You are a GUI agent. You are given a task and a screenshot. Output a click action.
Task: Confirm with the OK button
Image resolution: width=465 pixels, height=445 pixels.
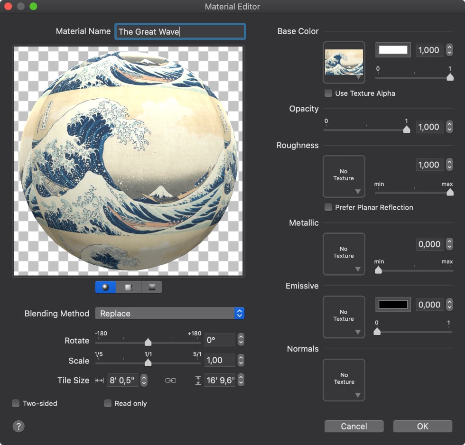coord(423,426)
